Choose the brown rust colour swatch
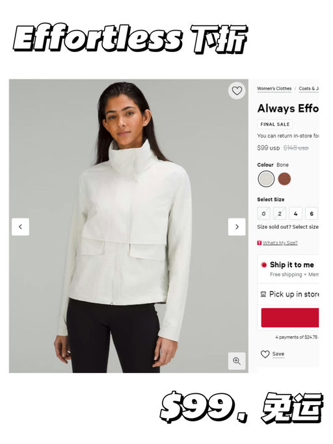Image resolution: width=333 pixels, height=444 pixels. 284,179
